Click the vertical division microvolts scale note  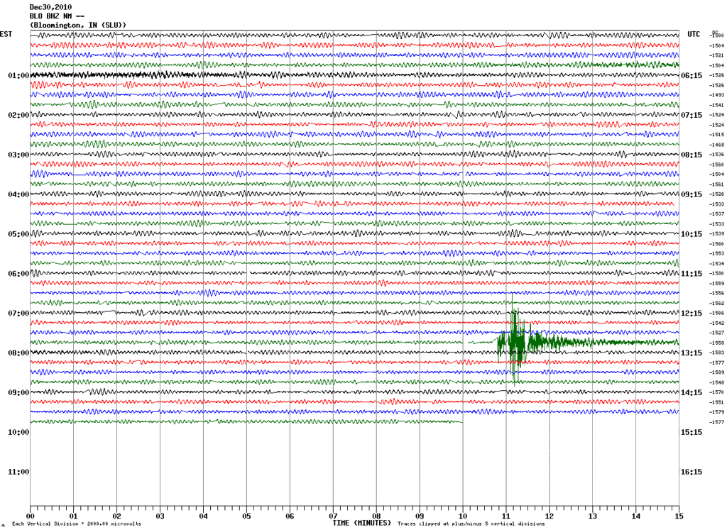pos(76,524)
